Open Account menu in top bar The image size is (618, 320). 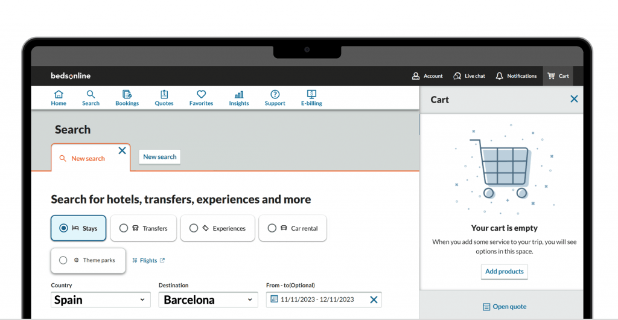coord(427,76)
